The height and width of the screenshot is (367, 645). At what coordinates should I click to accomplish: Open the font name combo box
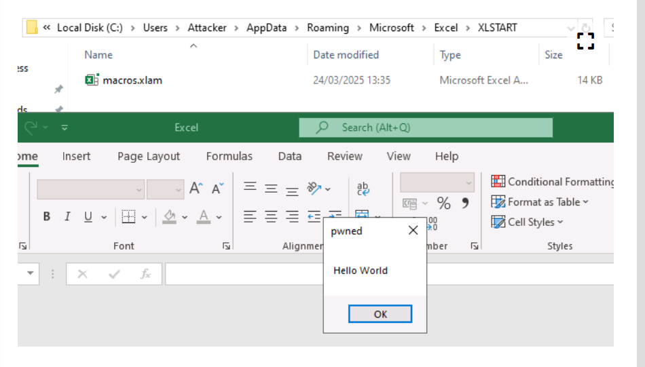[x=90, y=189]
